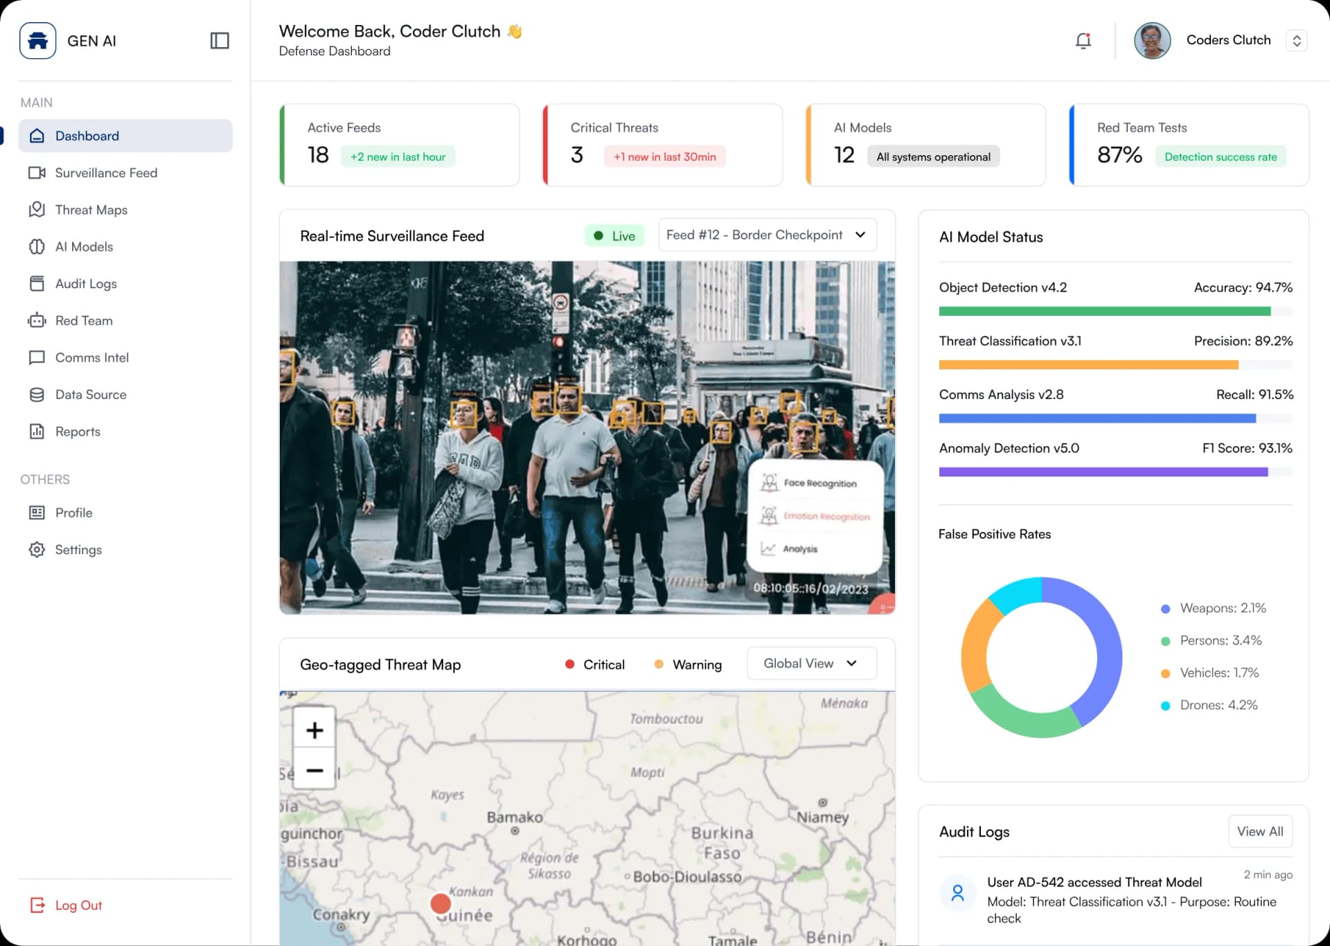Zoom out the threat map with minus button
Screen dimensions: 1330x946
tap(314, 769)
